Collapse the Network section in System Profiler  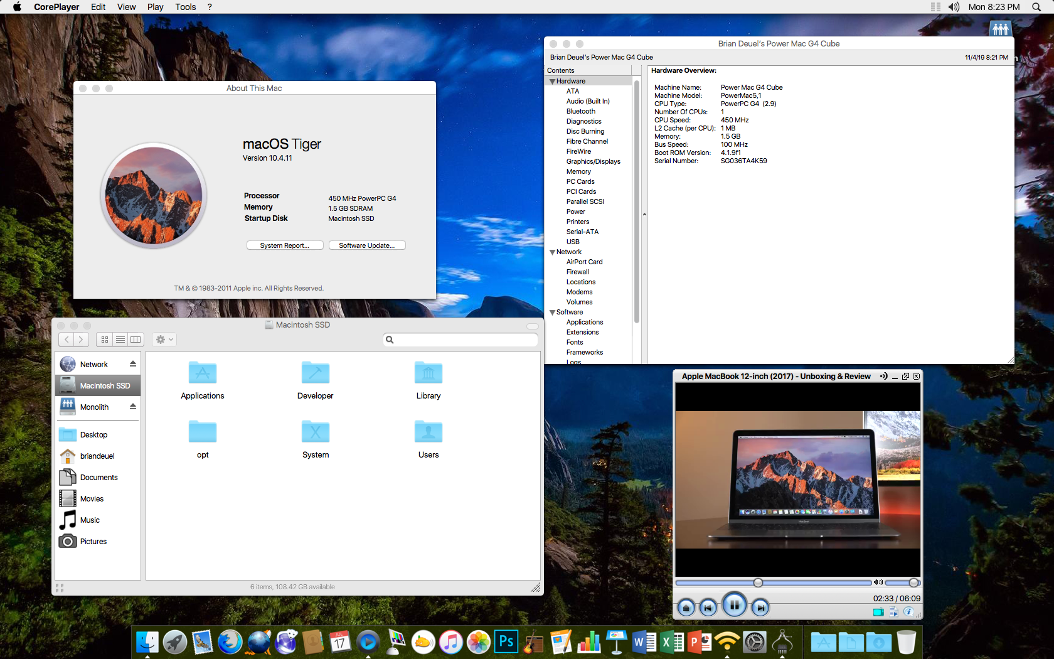point(552,252)
